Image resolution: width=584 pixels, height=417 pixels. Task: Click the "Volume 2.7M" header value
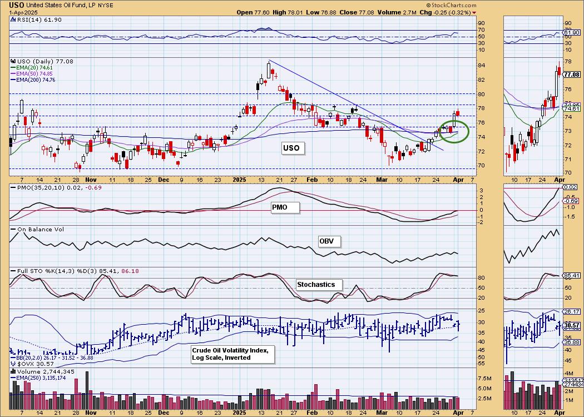(x=396, y=12)
